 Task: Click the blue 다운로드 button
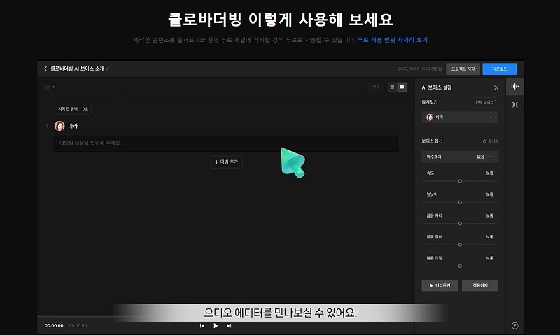pyautogui.click(x=499, y=69)
